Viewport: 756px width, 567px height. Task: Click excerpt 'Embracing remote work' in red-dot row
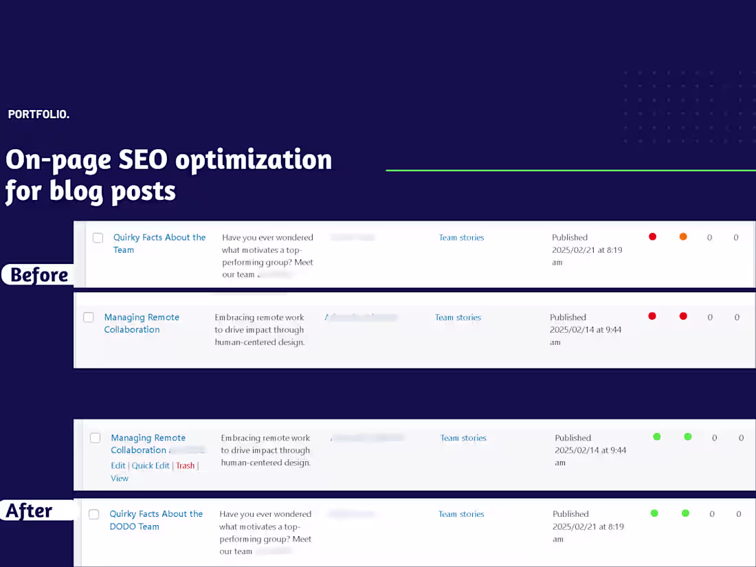pyautogui.click(x=259, y=330)
